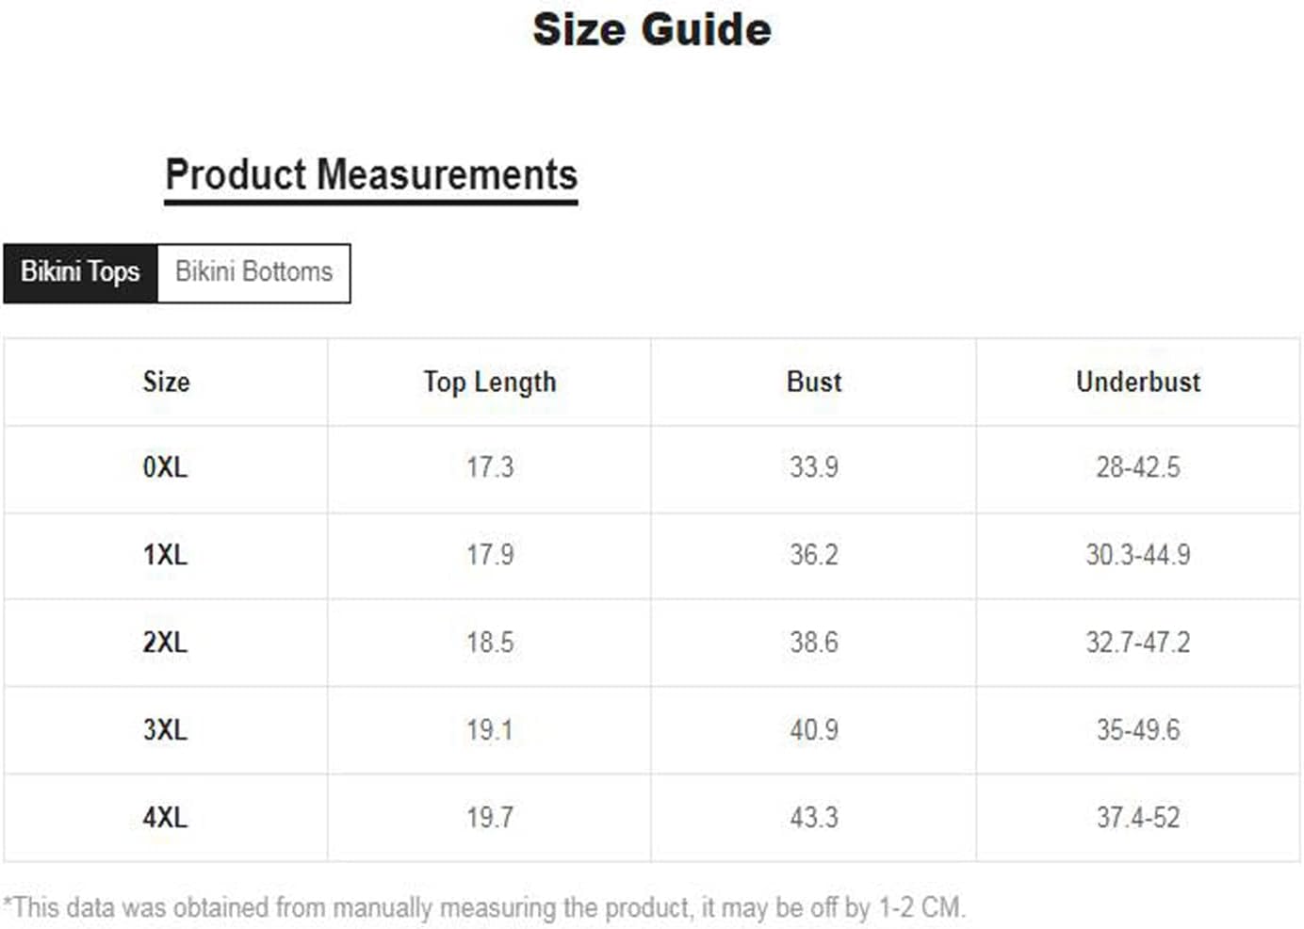Click the Product Measurements heading

pos(371,176)
